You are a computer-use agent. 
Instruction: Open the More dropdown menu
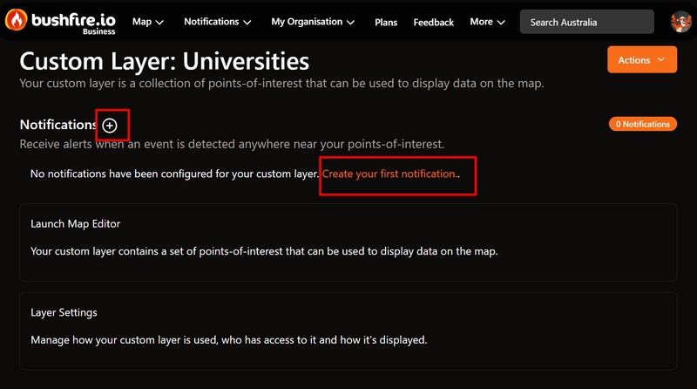487,22
